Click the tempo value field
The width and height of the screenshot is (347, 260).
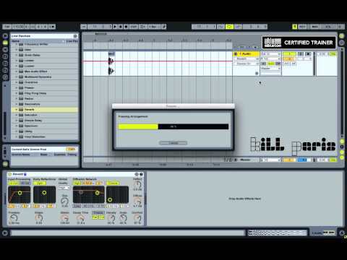tap(18, 27)
